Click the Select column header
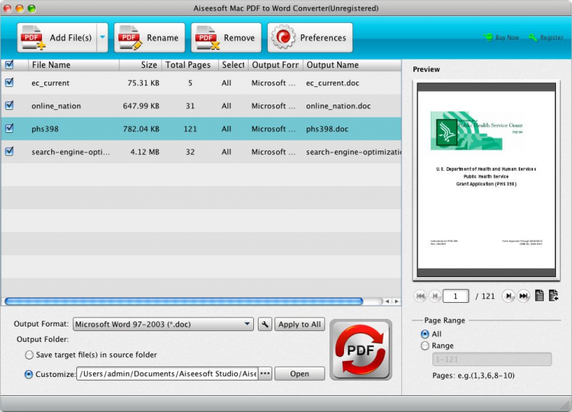Viewport: 572px width, 412px height. [233, 65]
